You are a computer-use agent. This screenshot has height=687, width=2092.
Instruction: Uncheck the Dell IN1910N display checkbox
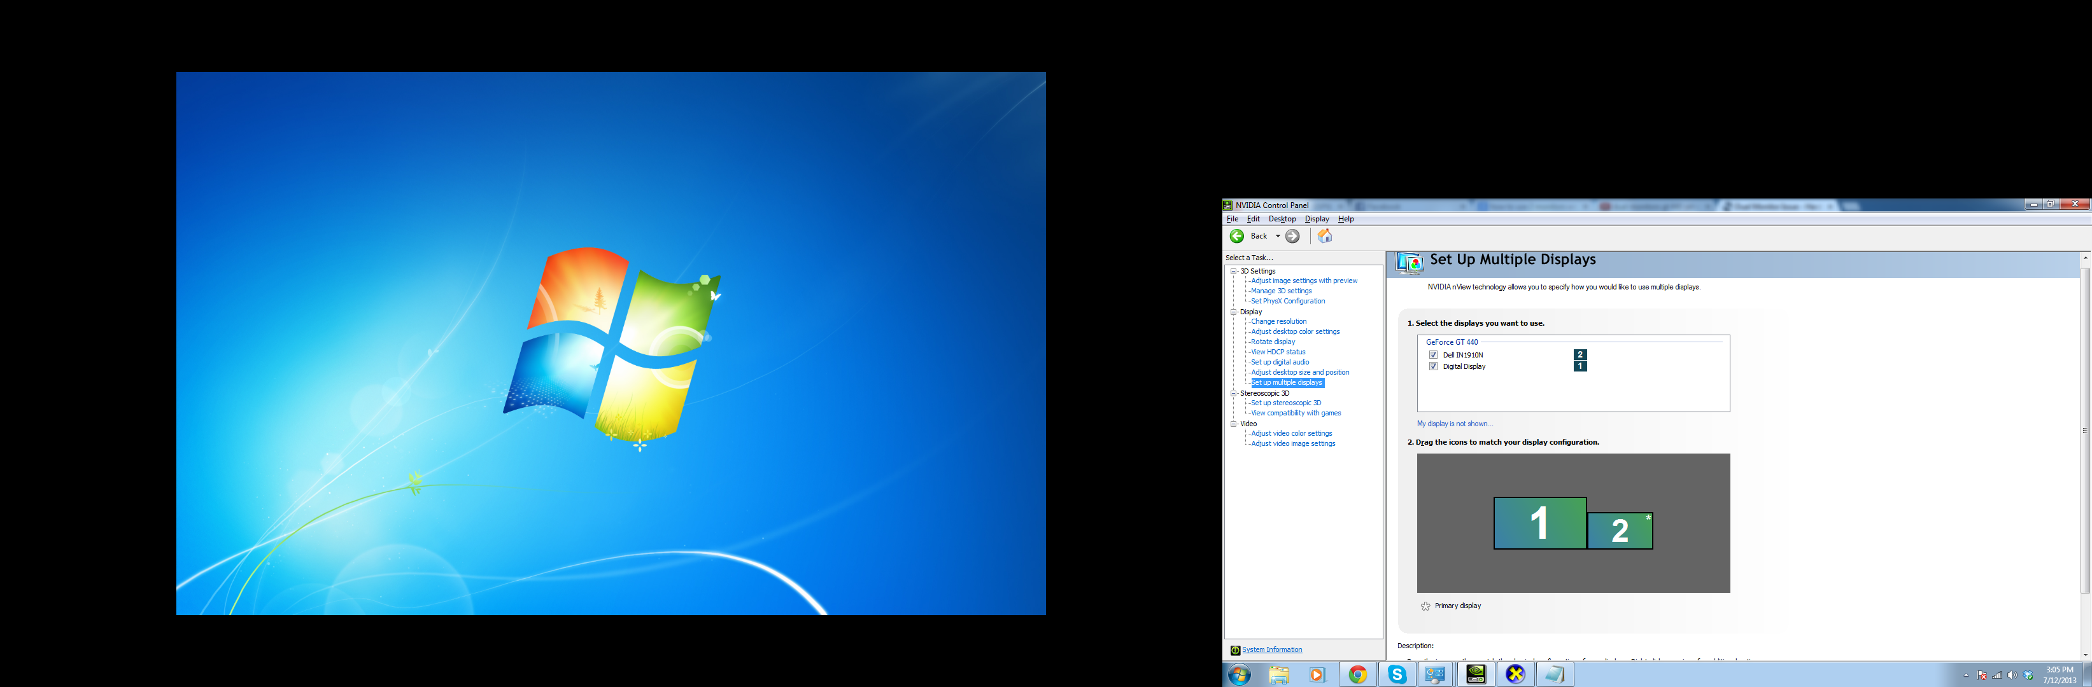click(x=1433, y=355)
